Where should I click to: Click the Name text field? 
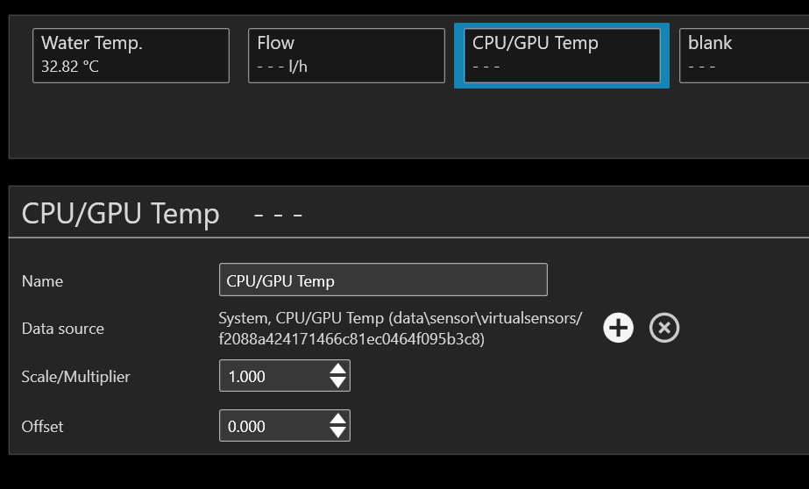point(383,280)
